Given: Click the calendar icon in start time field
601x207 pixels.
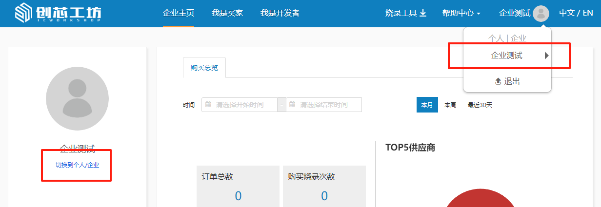Looking at the screenshot, I should 208,104.
